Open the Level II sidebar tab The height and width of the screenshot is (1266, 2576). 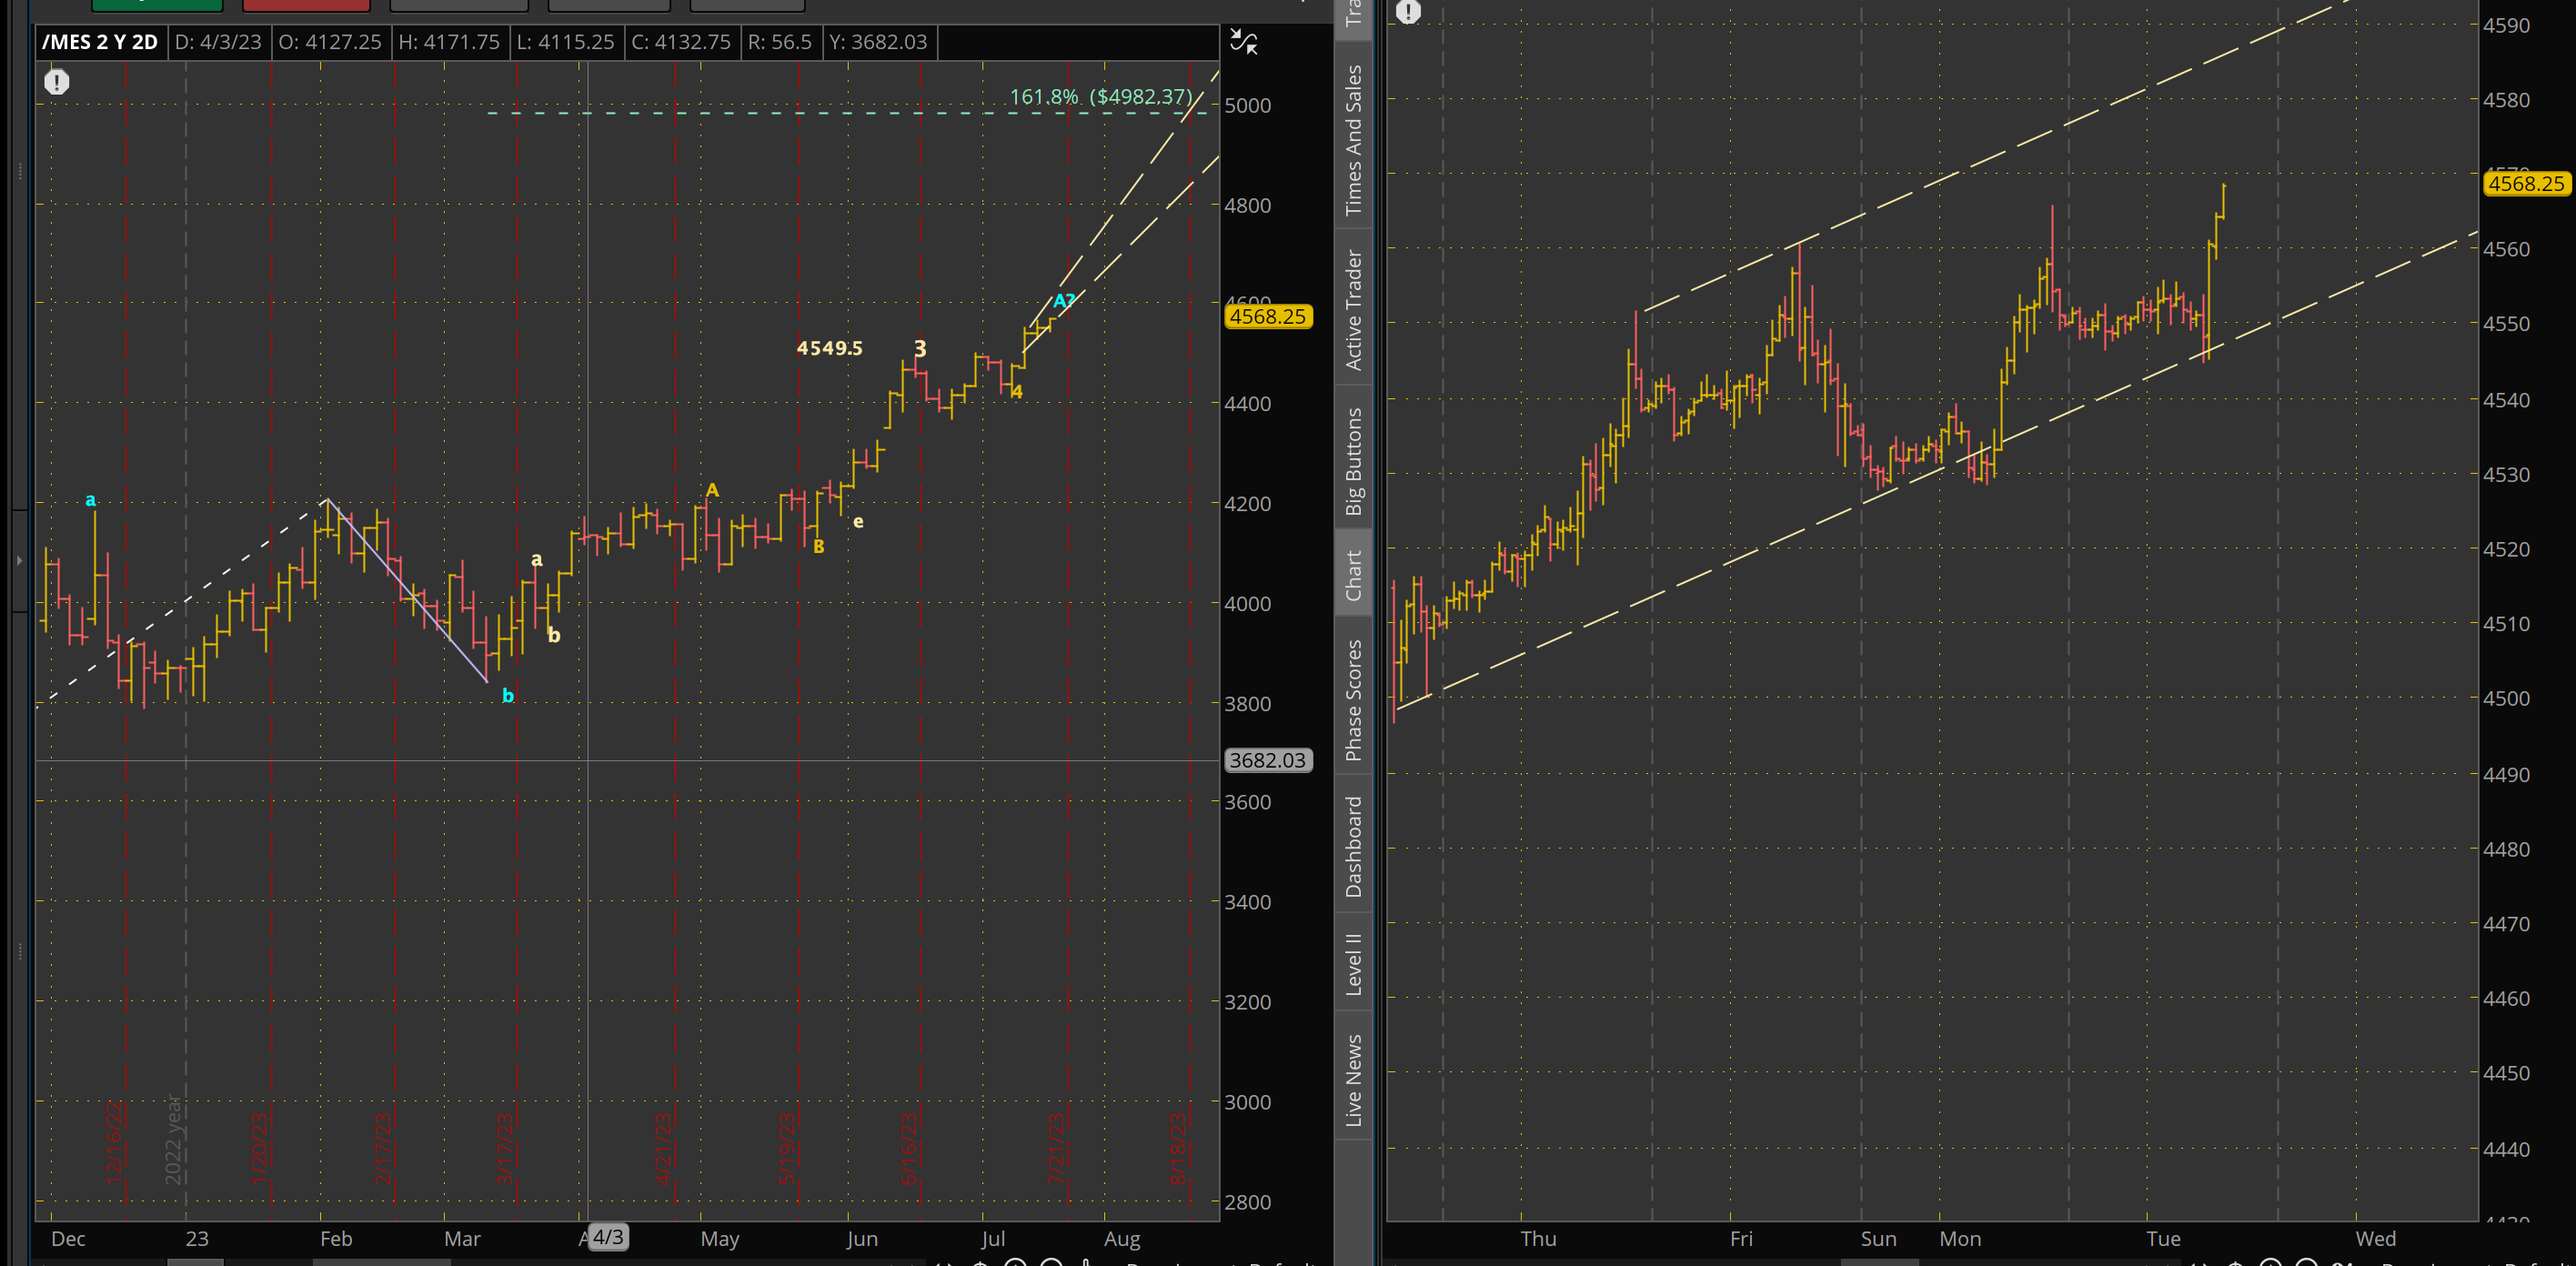1353,964
